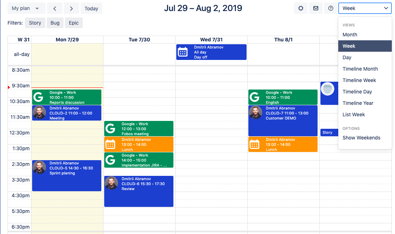Click calendar icon on Tuesday Lunch event
Screen dimensions: 395x234
(111, 144)
